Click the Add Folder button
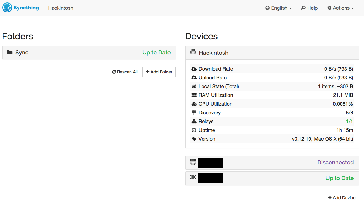This screenshot has height=210, width=364. coord(159,72)
